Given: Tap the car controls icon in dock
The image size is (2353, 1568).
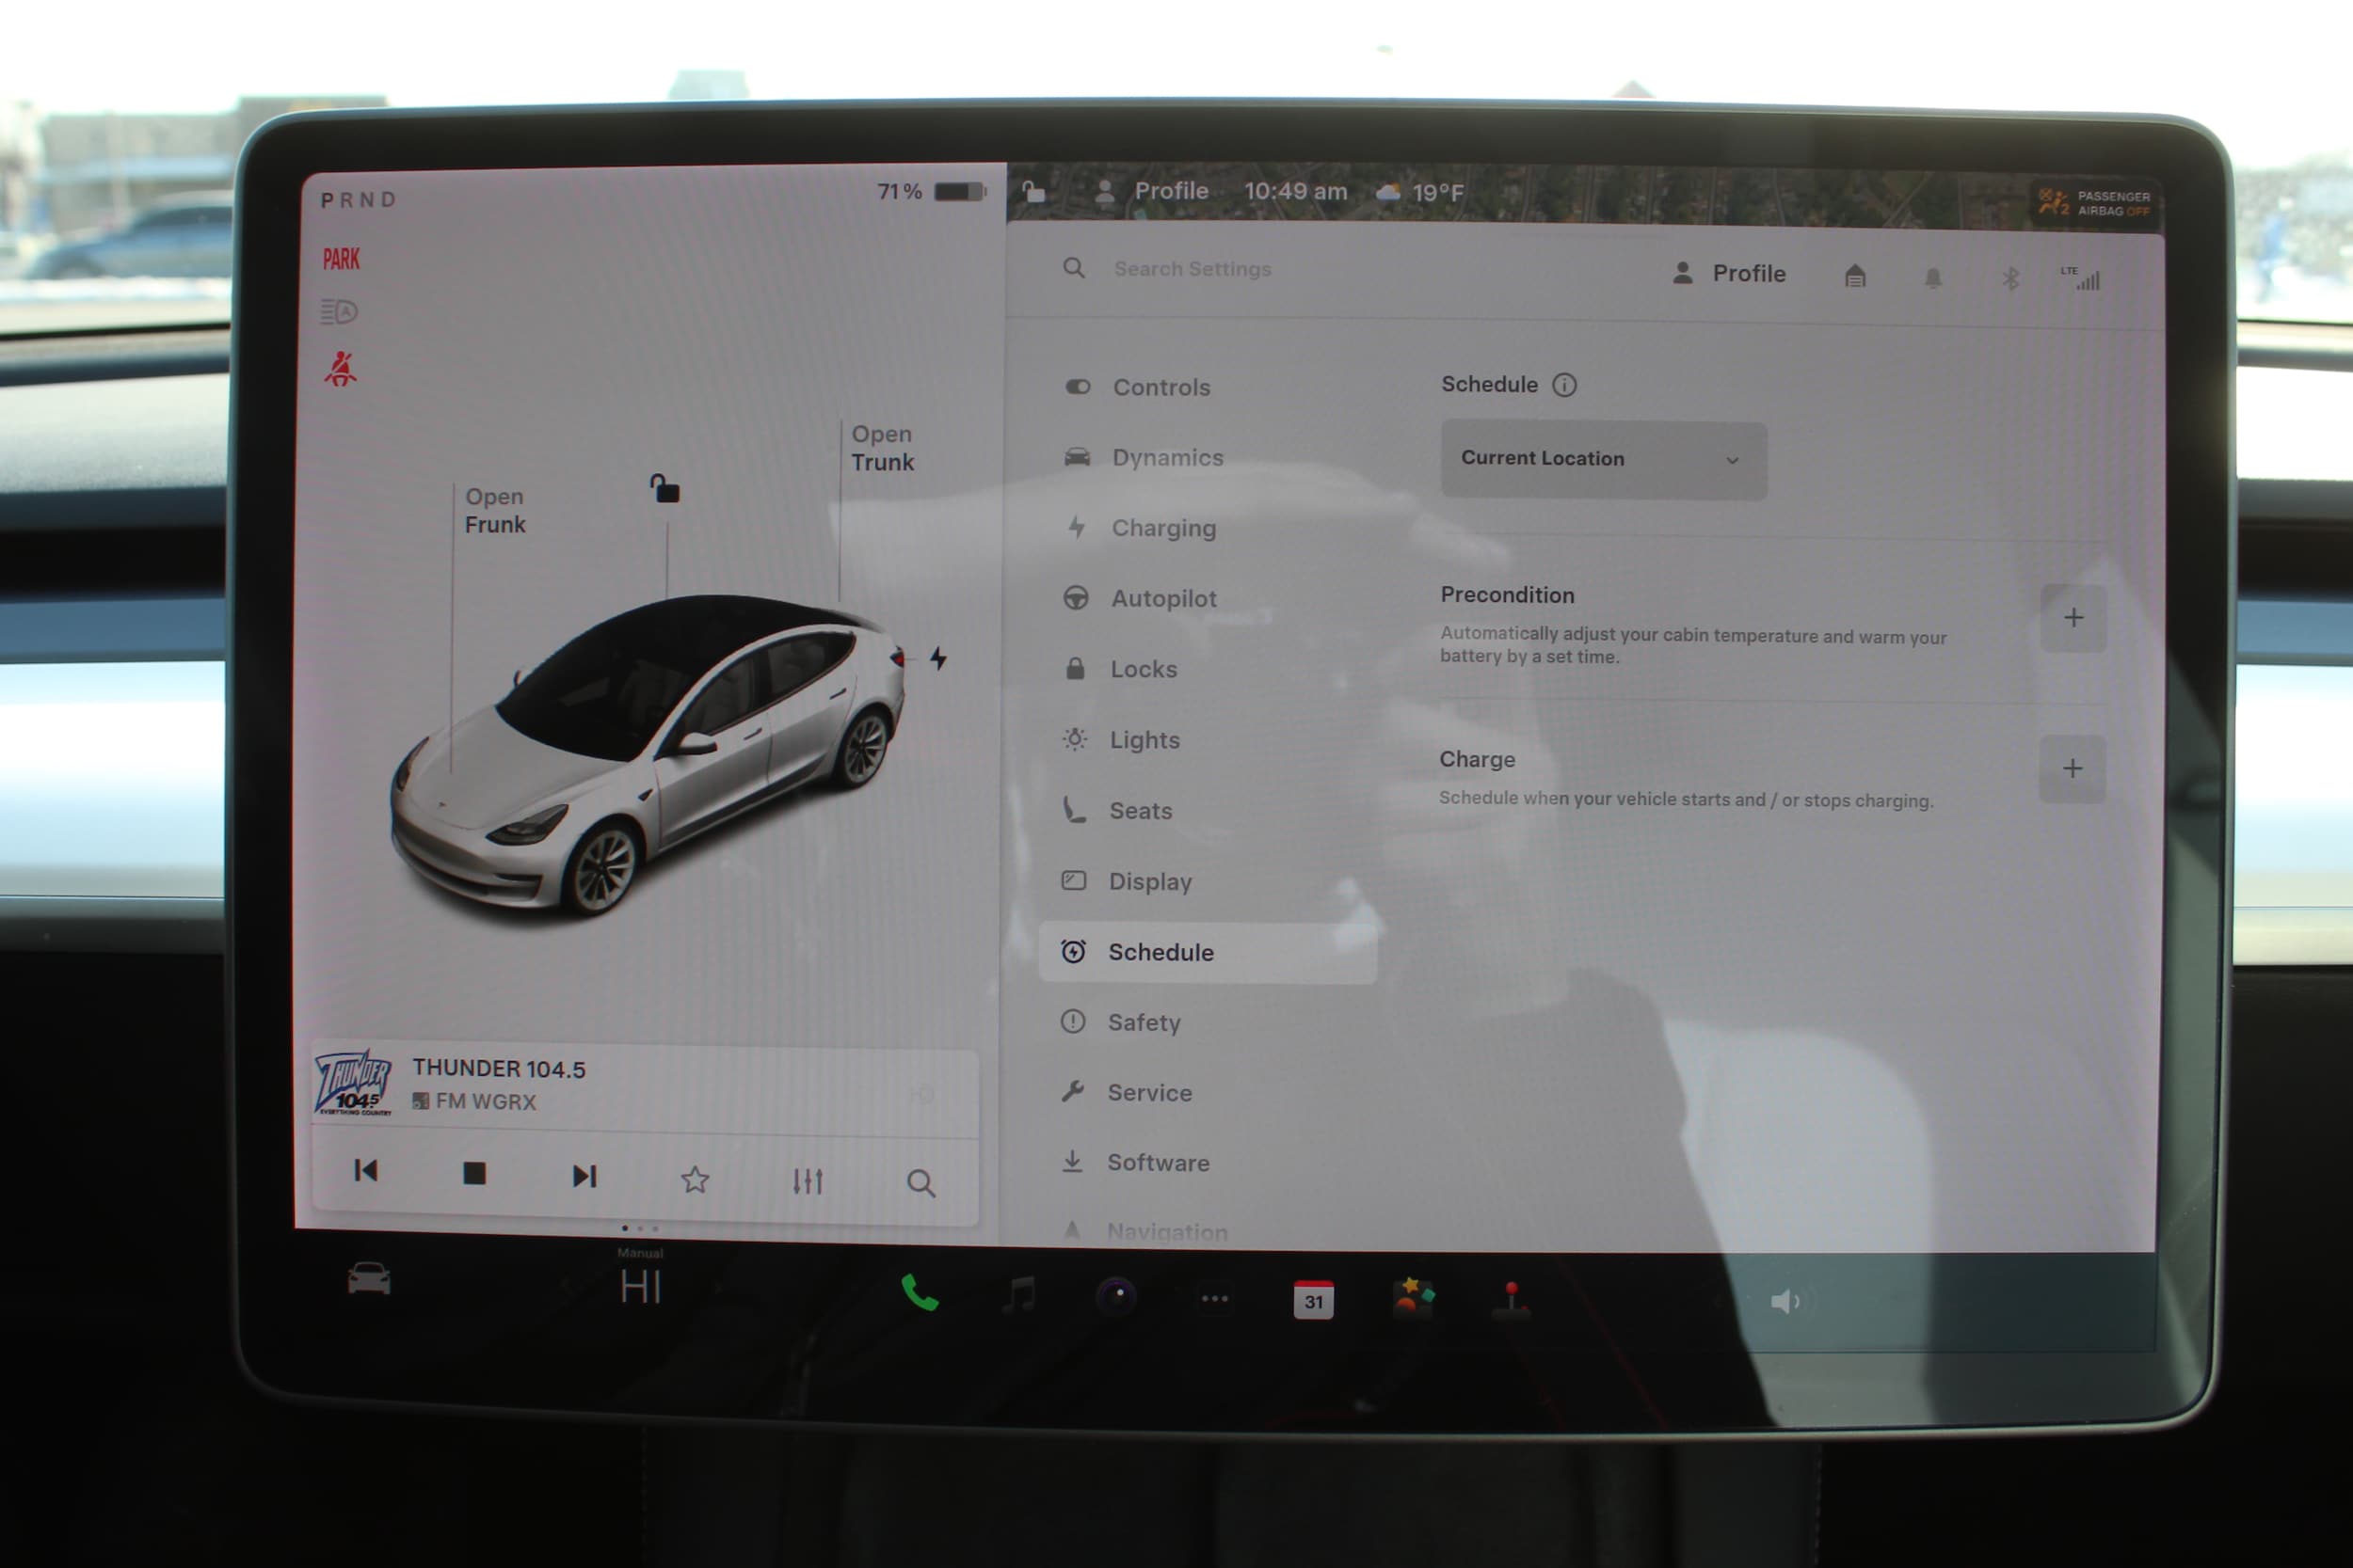Looking at the screenshot, I should [x=369, y=1280].
